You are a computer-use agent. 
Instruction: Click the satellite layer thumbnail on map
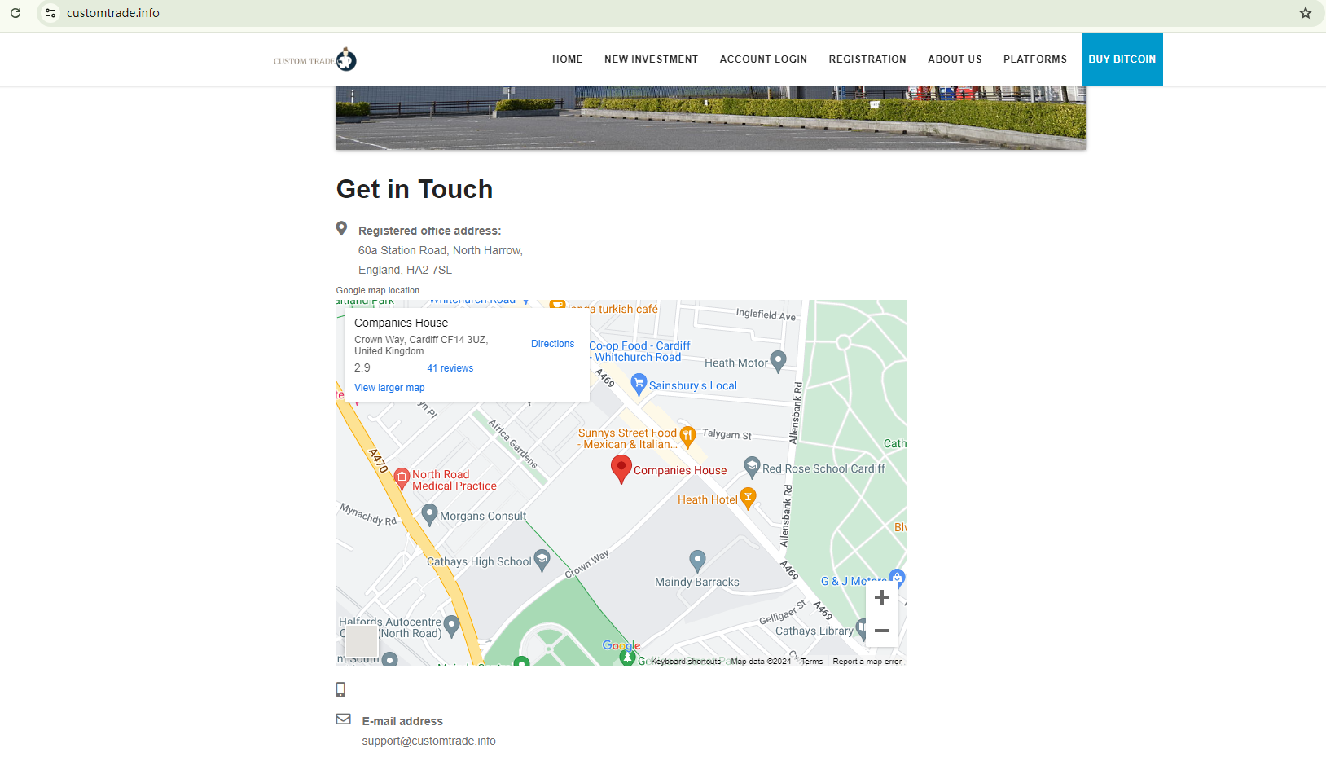tap(362, 641)
